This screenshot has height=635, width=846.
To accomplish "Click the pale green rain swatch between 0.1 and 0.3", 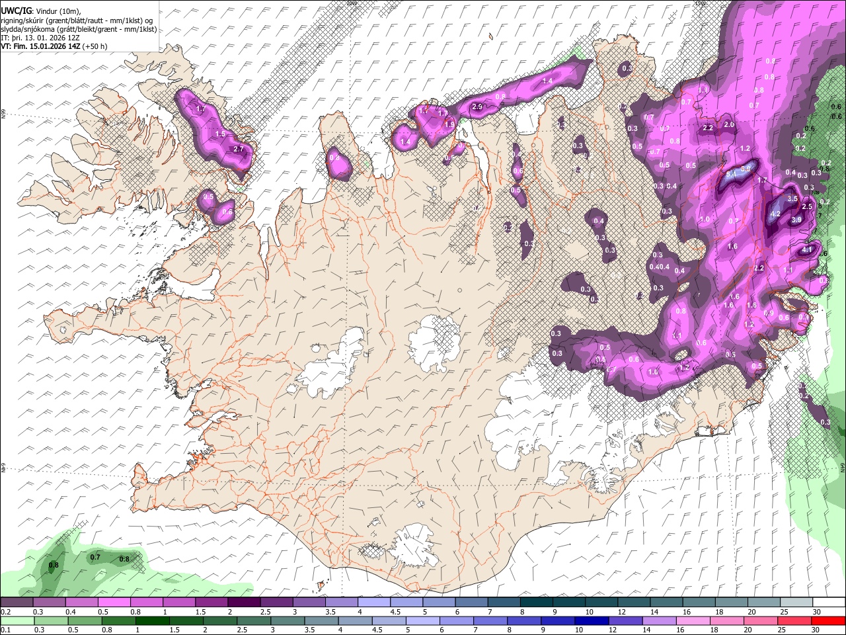I will click(x=16, y=620).
